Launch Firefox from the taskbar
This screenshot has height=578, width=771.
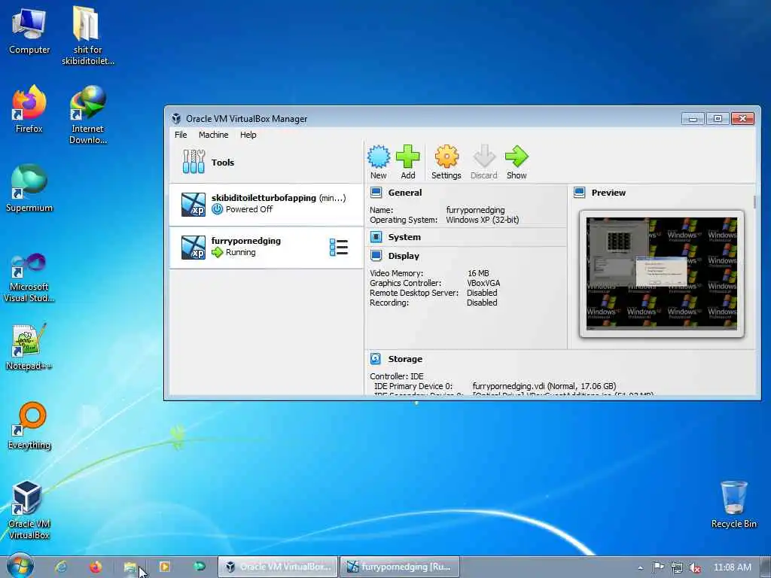(x=96, y=567)
